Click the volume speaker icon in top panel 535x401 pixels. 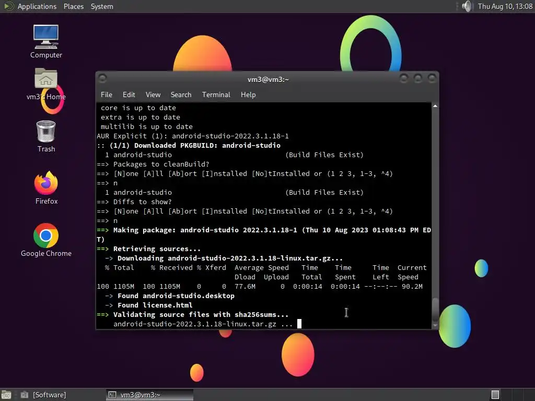pos(467,6)
